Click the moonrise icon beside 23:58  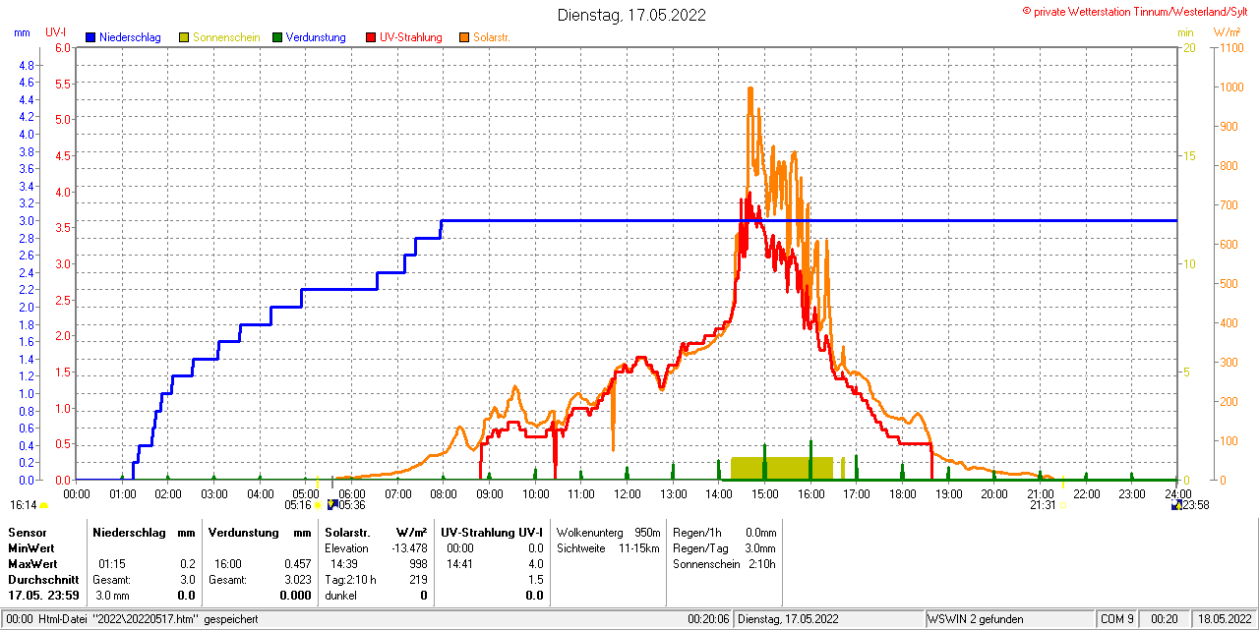pos(1176,505)
